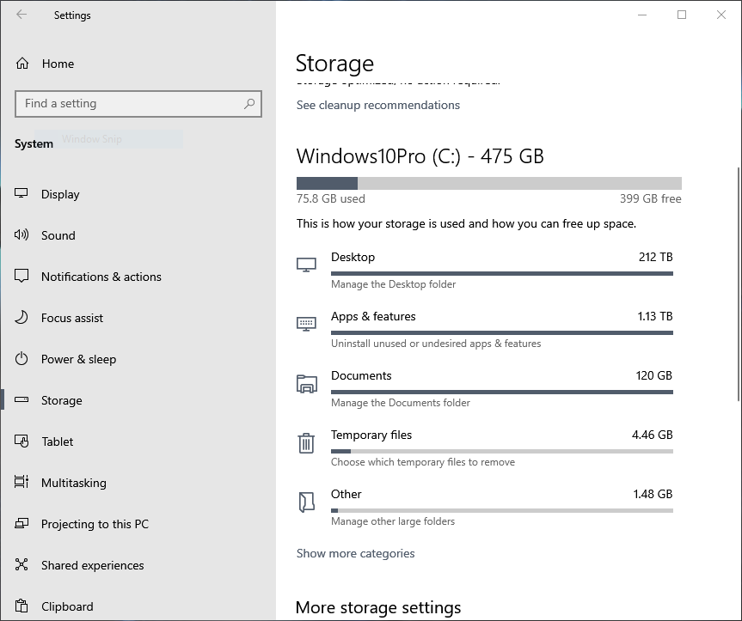Click See cleanup recommendations link
This screenshot has height=621, width=742.
(x=378, y=105)
